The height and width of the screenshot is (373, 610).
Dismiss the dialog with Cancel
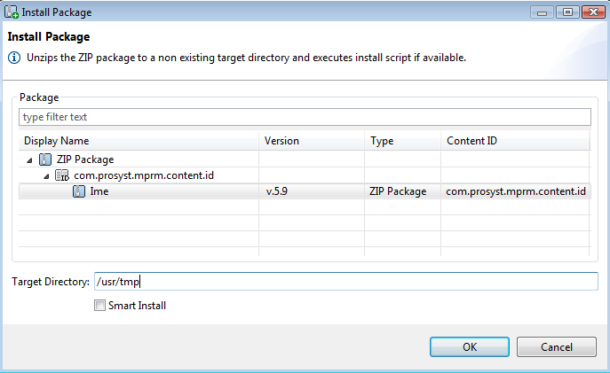[x=557, y=346]
